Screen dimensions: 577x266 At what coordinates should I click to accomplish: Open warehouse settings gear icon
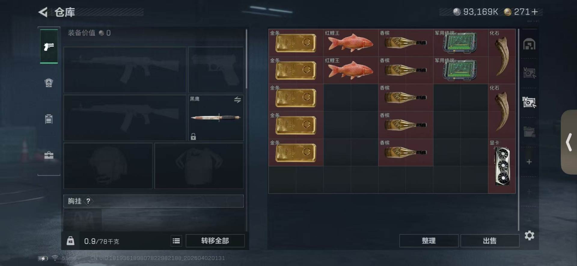529,235
